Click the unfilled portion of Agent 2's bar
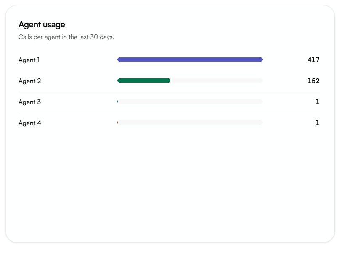342x253 pixels. (217, 81)
